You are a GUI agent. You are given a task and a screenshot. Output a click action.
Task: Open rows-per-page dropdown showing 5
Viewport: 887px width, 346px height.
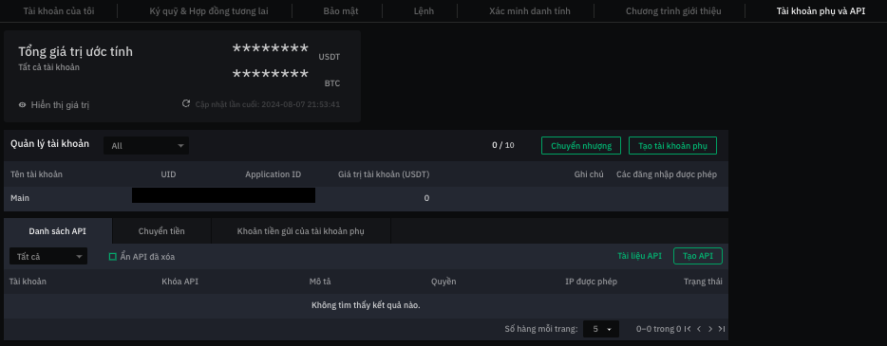601,329
